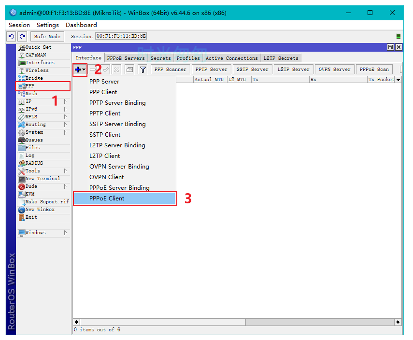This screenshot has height=340, width=413.
Task: Open Interfaces in the sidebar
Action: click(x=43, y=63)
